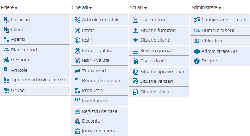This screenshot has width=250, height=136.
Task: Open the Operatii dropdown arrow
Action: [90, 7]
